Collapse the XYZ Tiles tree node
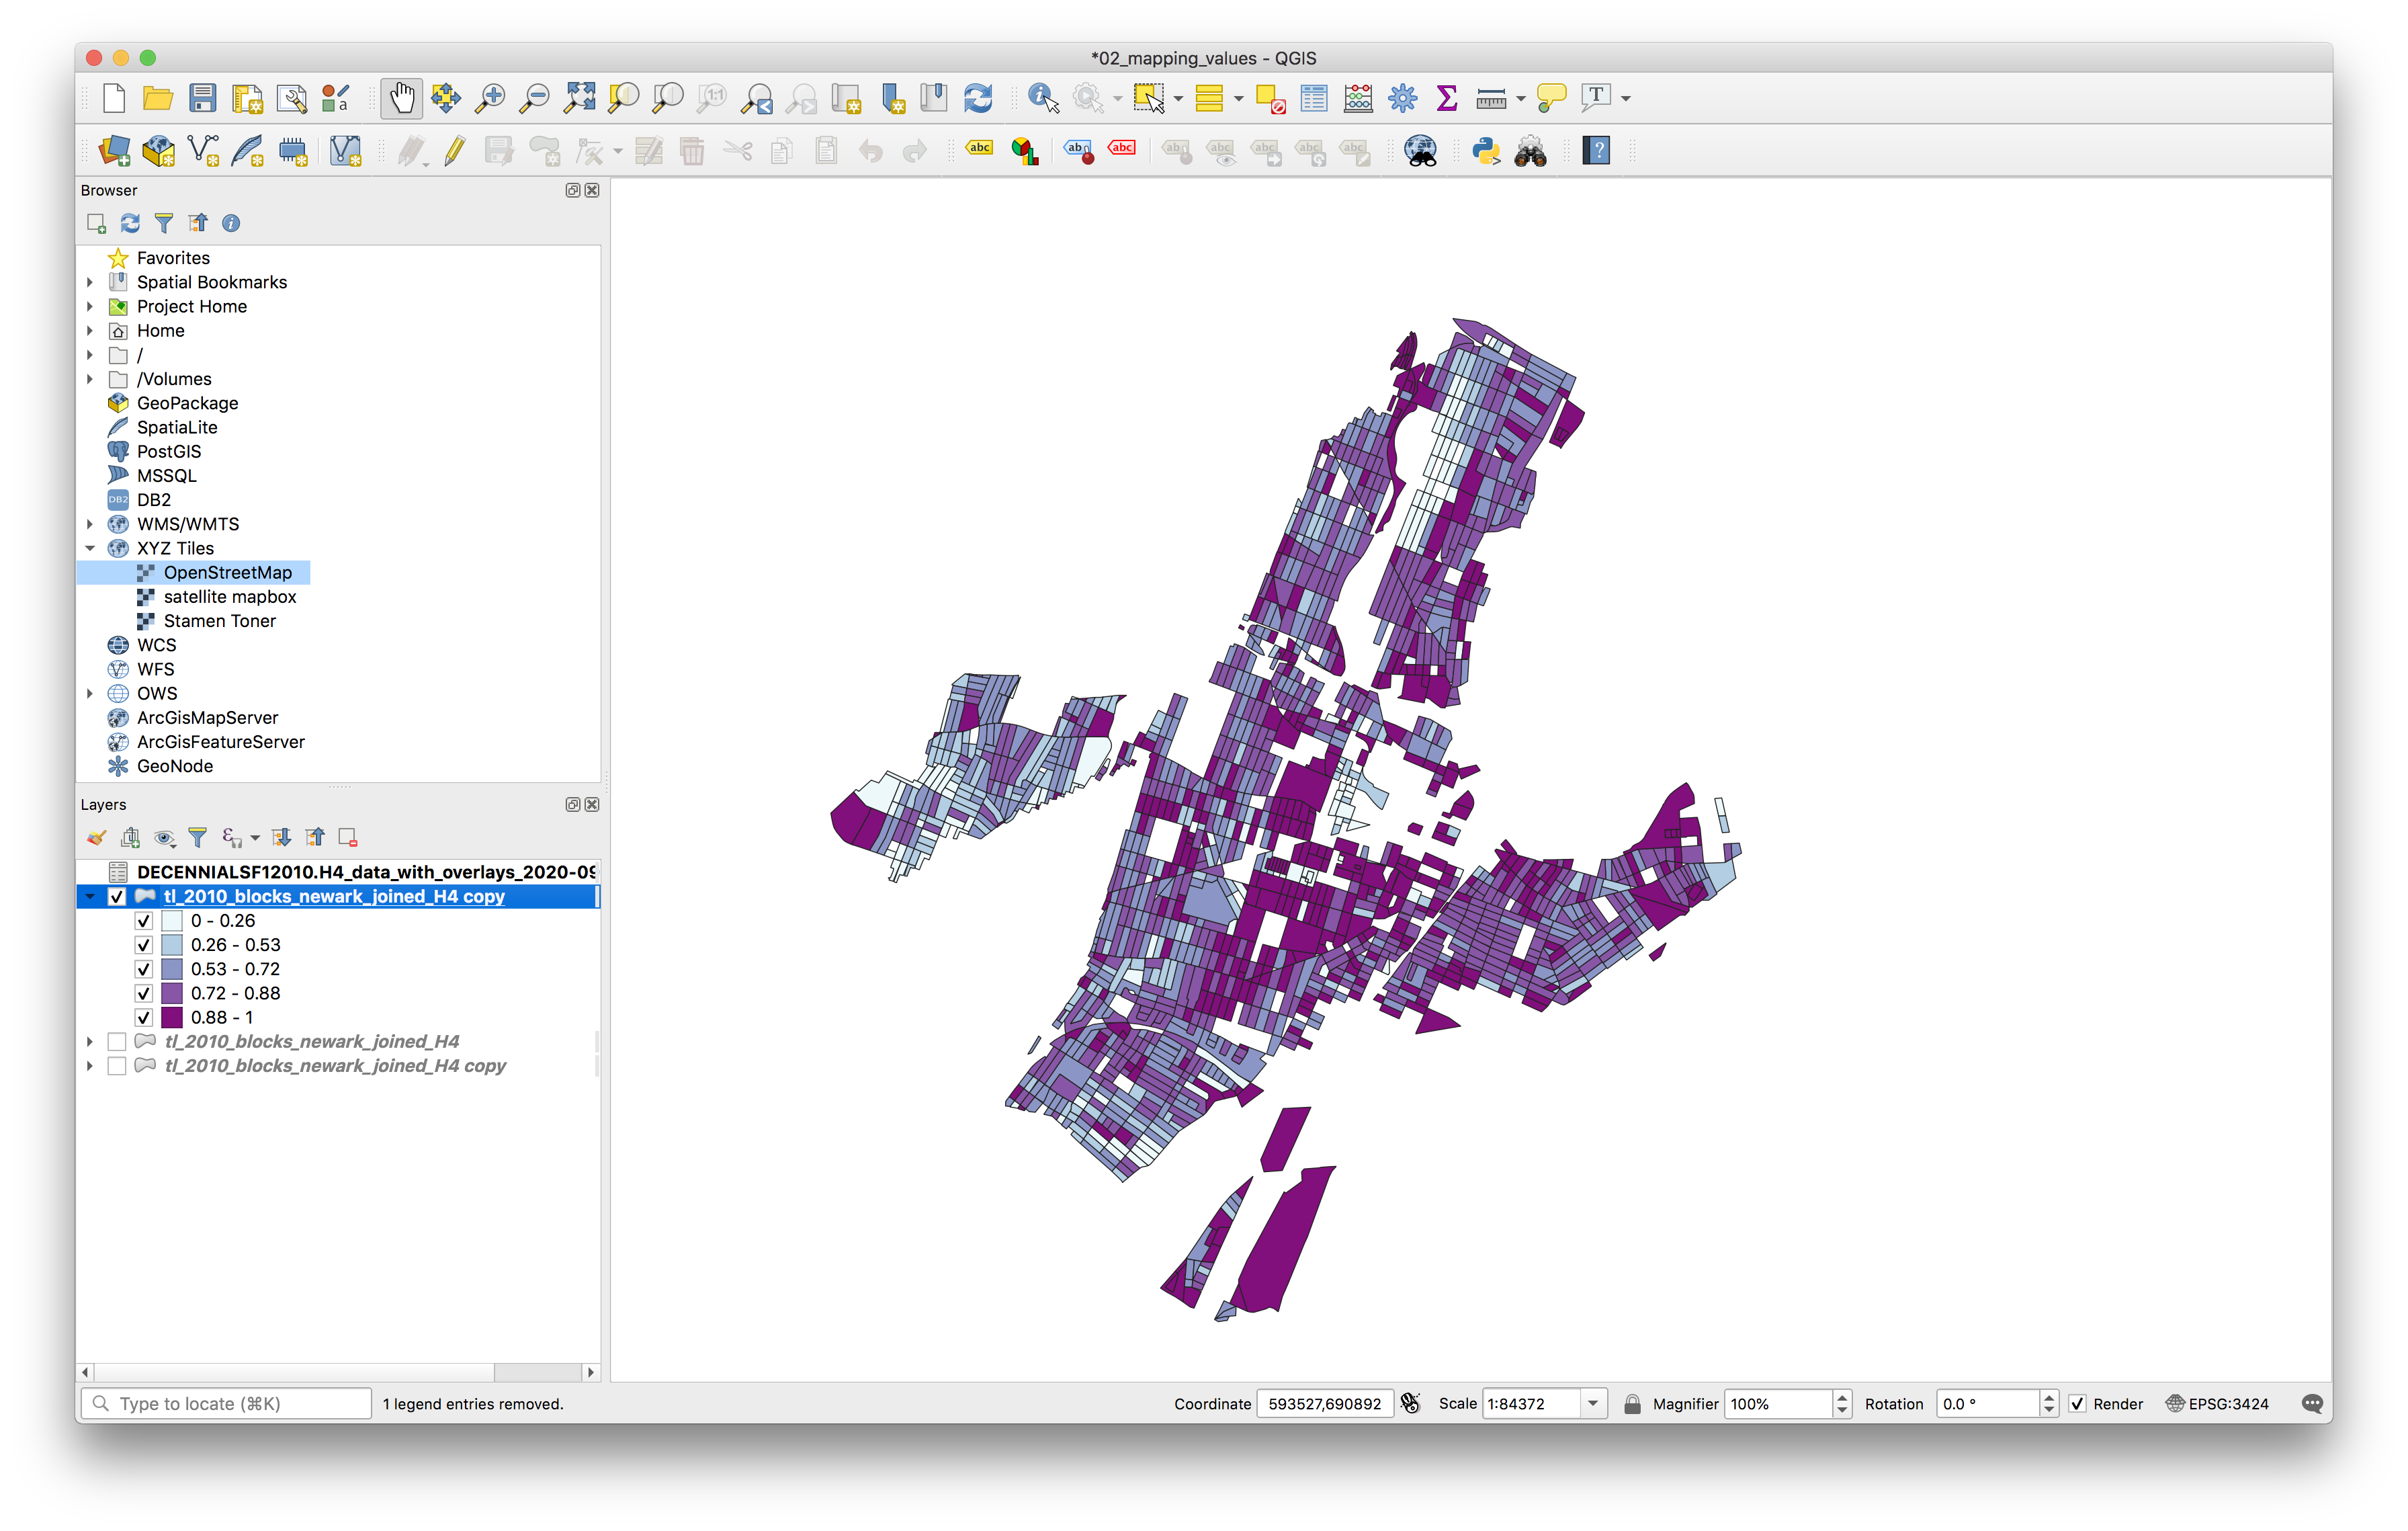 pos(90,548)
